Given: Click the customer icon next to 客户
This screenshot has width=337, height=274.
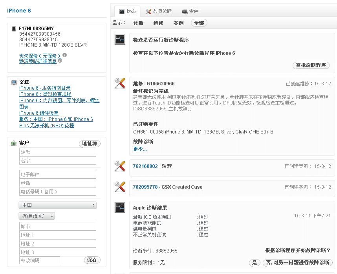Looking at the screenshot, I should (x=14, y=143).
